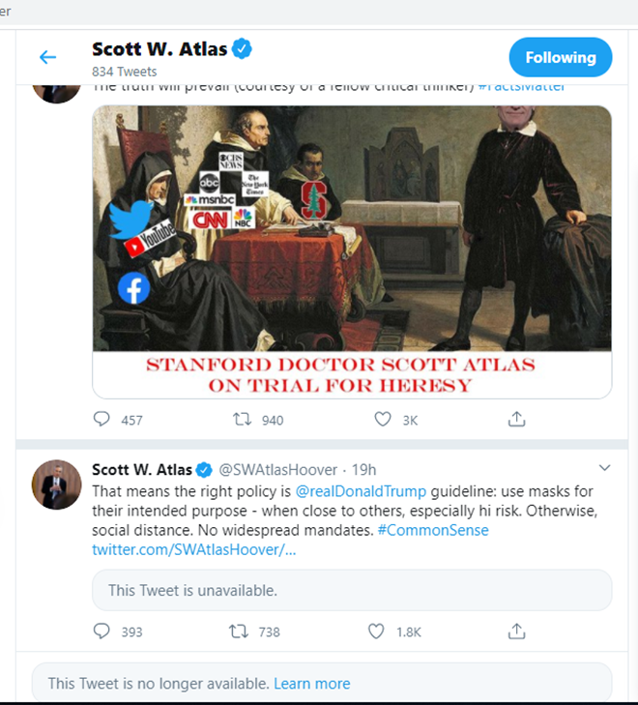Open the #CommonSense hashtag
This screenshot has height=705, width=638.
click(433, 530)
